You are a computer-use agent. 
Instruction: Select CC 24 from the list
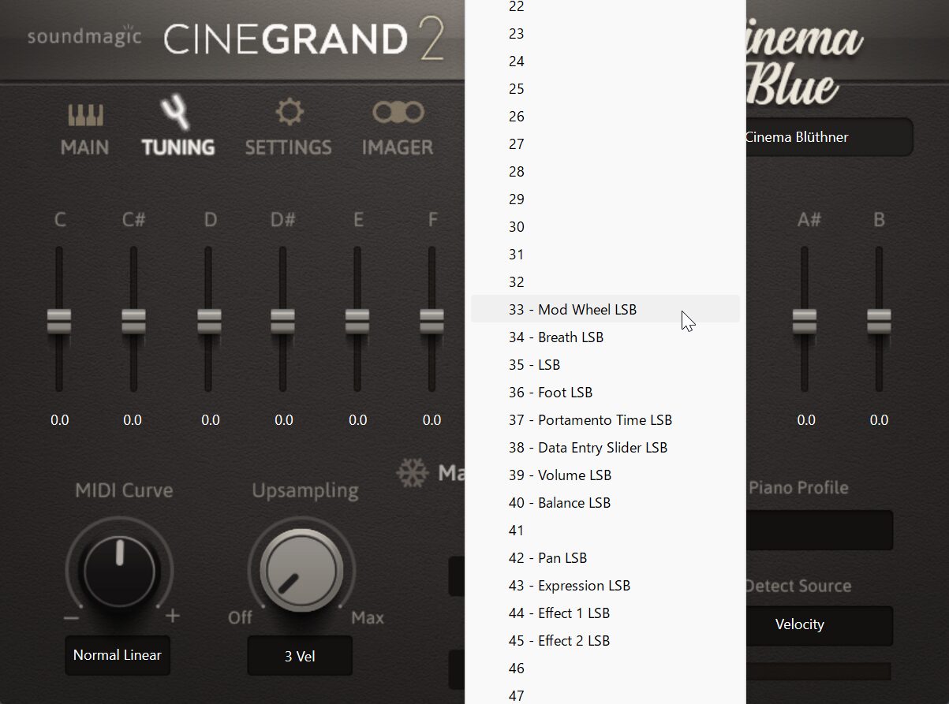pos(605,61)
